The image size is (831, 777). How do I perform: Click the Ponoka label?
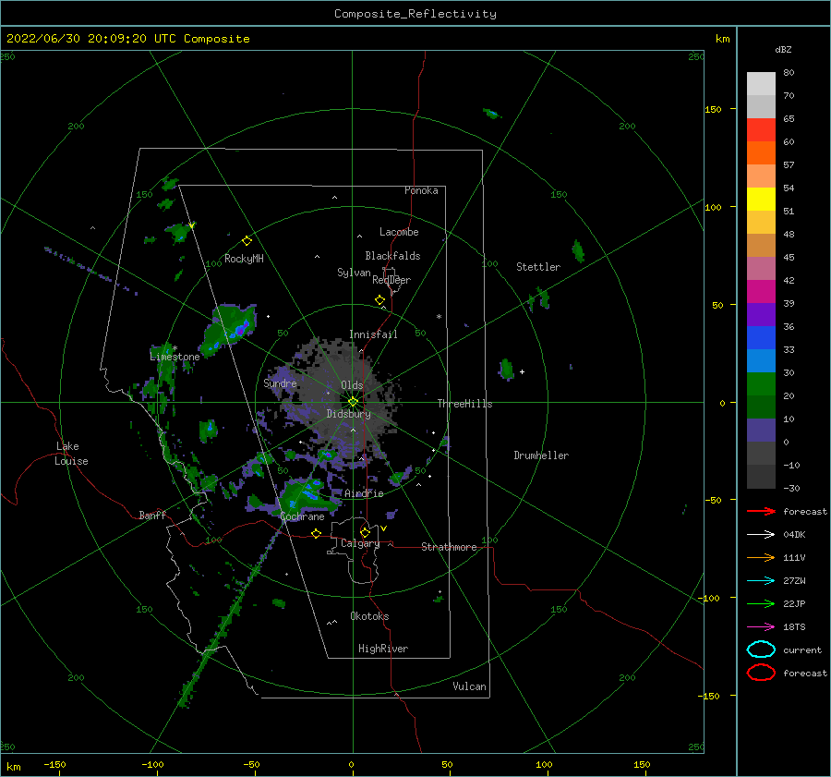(x=421, y=190)
